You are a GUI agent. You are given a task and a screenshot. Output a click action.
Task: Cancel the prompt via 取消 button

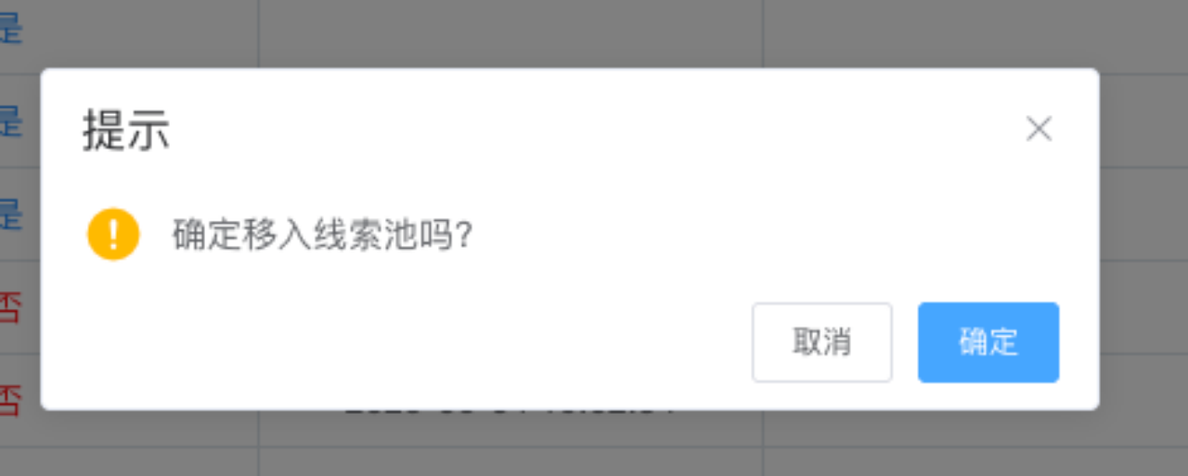pos(821,342)
